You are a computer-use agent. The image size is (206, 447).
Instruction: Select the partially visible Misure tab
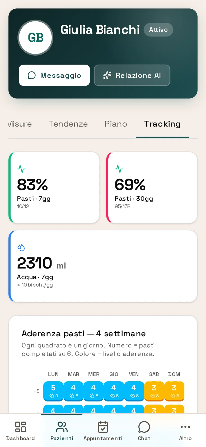[x=20, y=124]
